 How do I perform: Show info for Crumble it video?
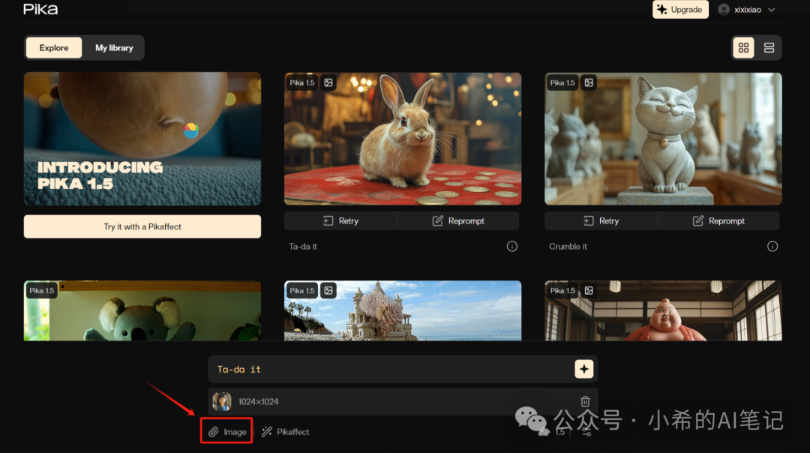tap(772, 247)
